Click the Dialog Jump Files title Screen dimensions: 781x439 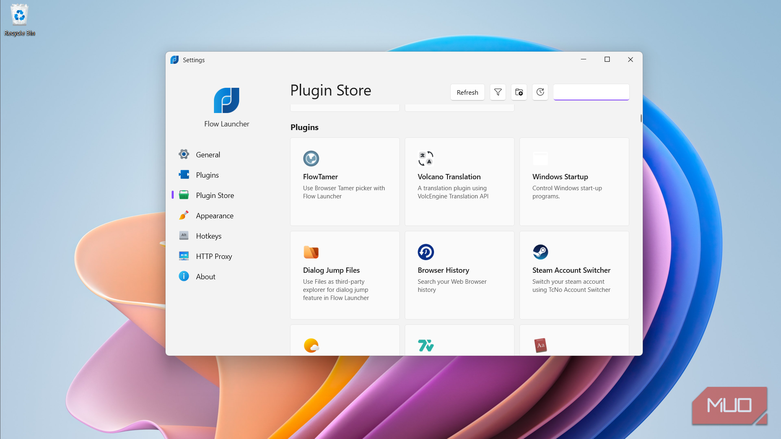(x=331, y=270)
